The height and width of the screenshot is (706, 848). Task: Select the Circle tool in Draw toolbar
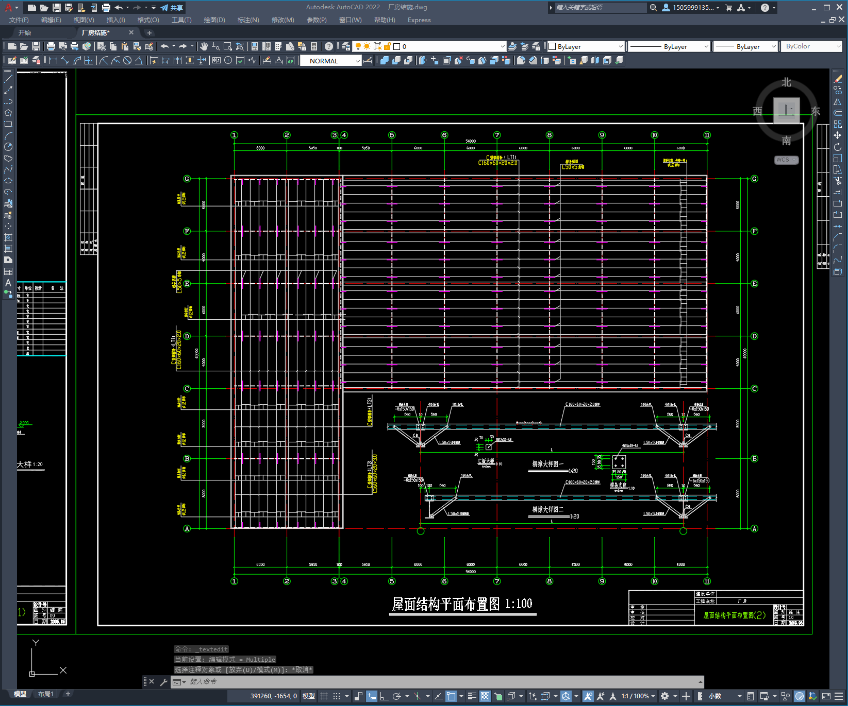point(8,147)
